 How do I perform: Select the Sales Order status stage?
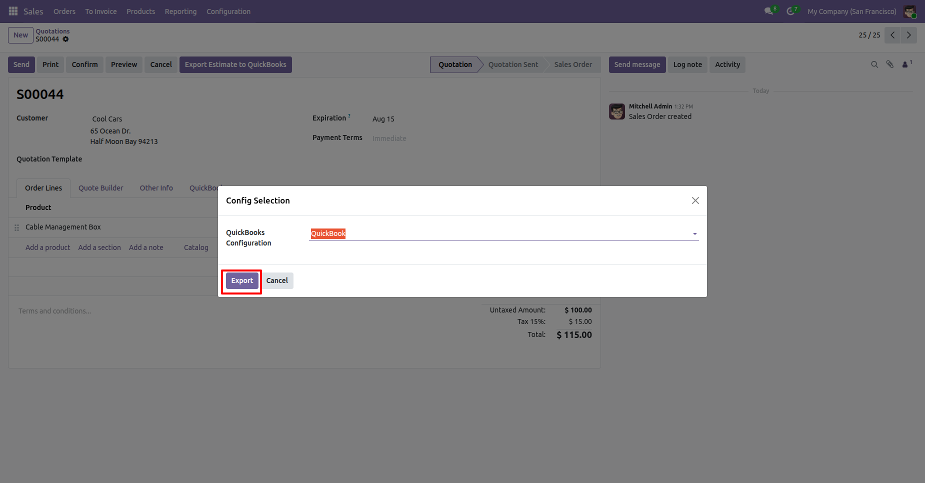click(573, 64)
